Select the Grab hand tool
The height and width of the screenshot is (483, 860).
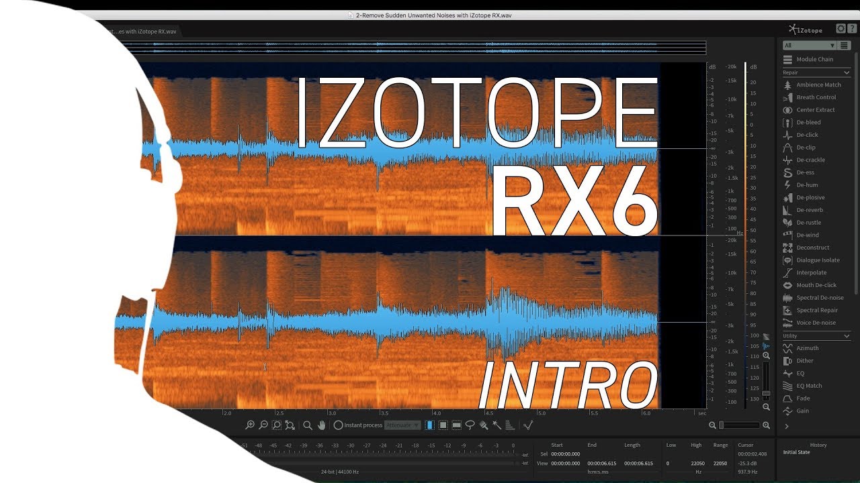pos(321,425)
